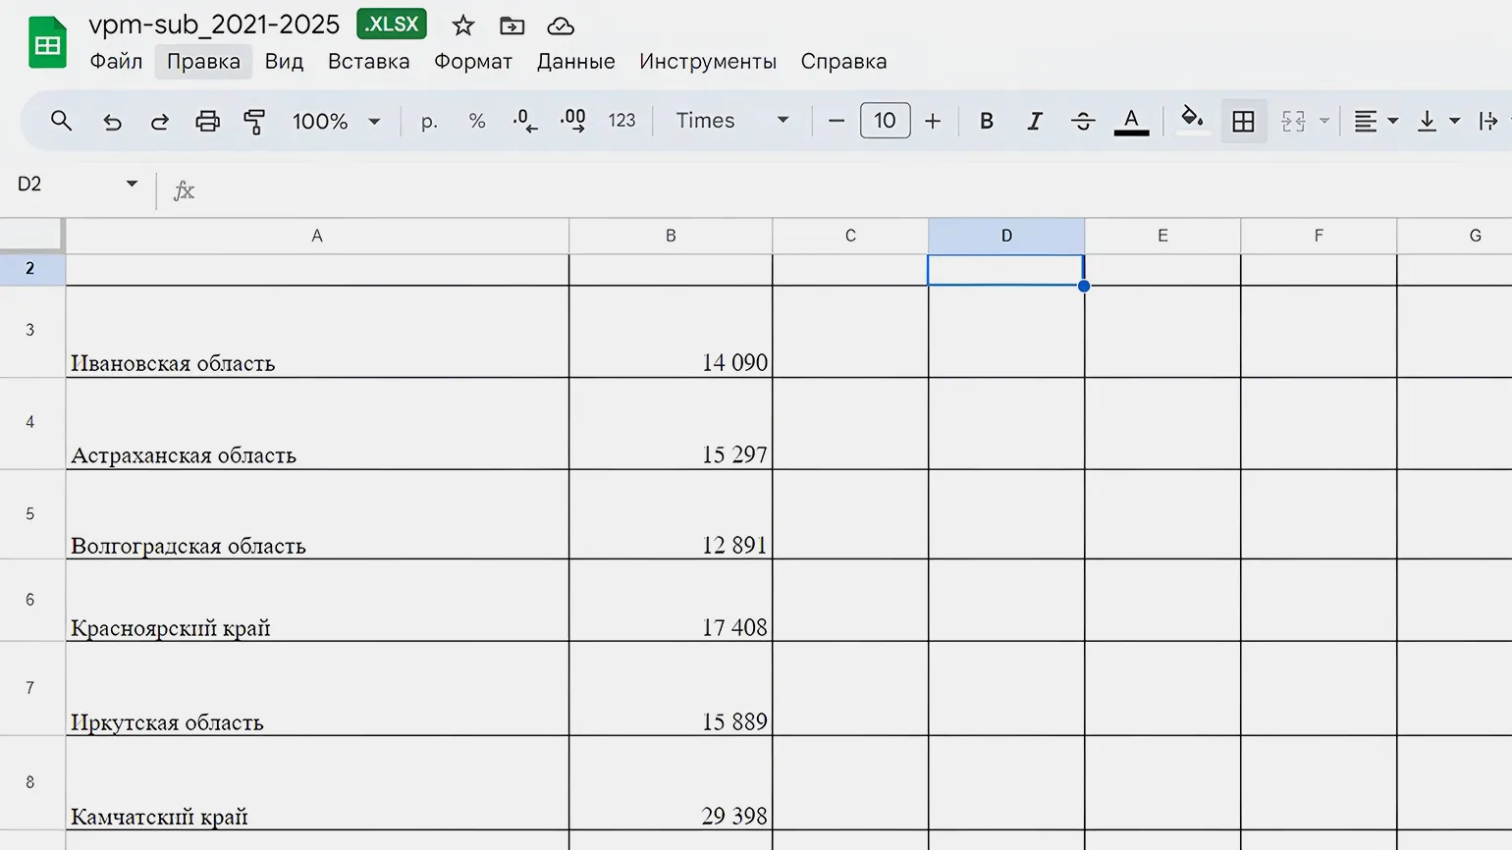Increase font size with plus button
The width and height of the screenshot is (1512, 850).
933,121
